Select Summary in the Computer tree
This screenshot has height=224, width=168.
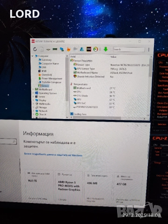tap(45, 60)
